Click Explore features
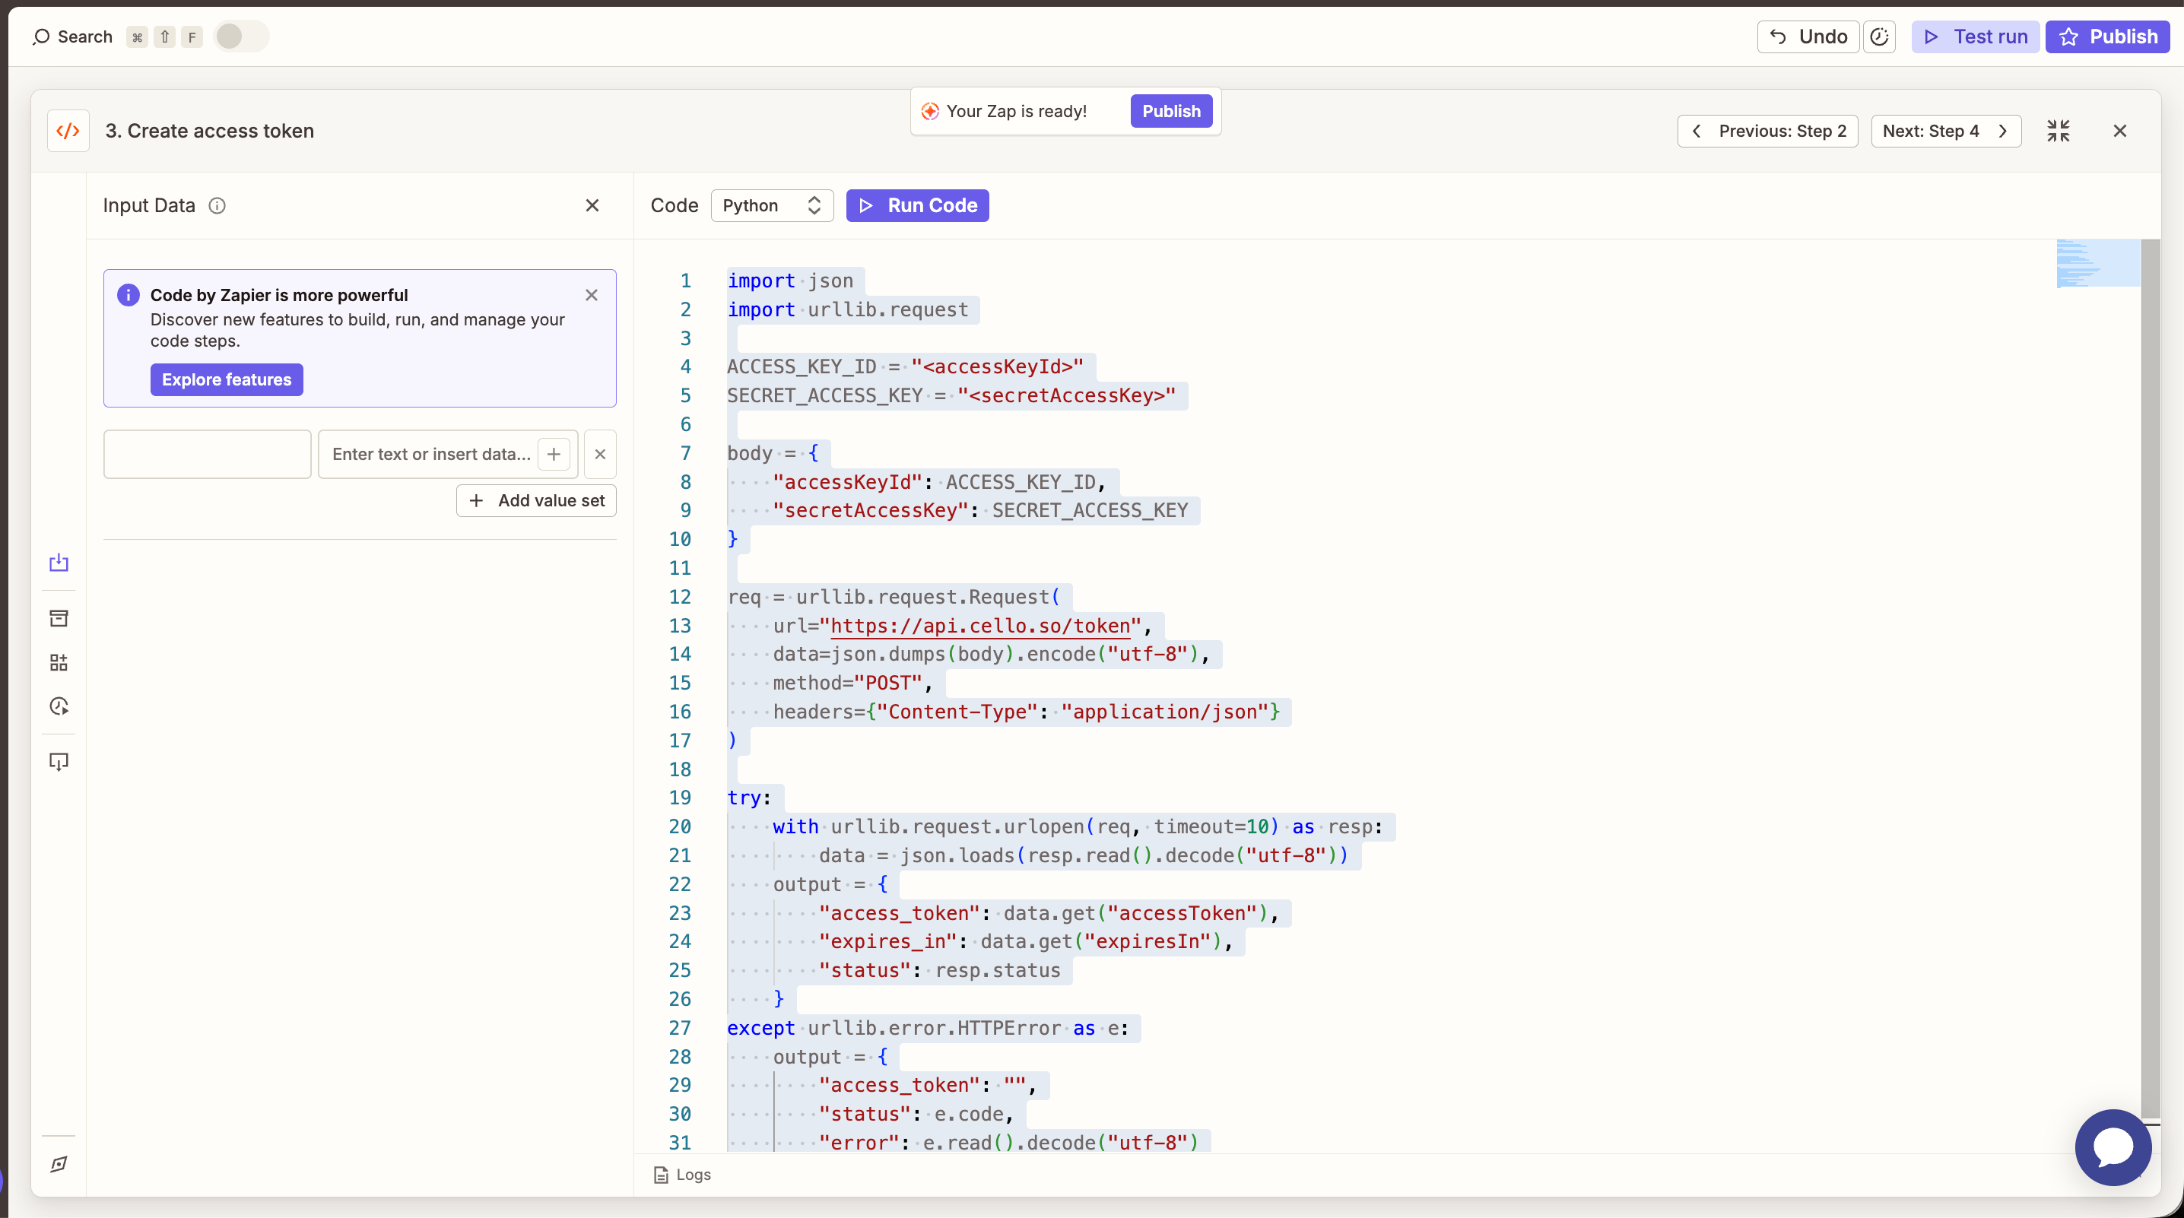The width and height of the screenshot is (2184, 1218). [x=227, y=379]
